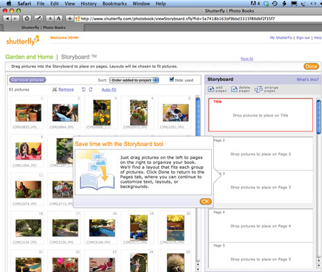Select thumbnail CIMG0844.JPG
This screenshot has height=272, width=322.
[x=65, y=113]
